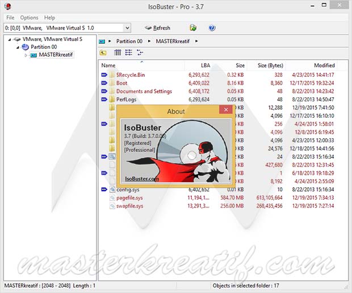Open the Options menu
This screenshot has height=293, width=352.
click(x=29, y=18)
